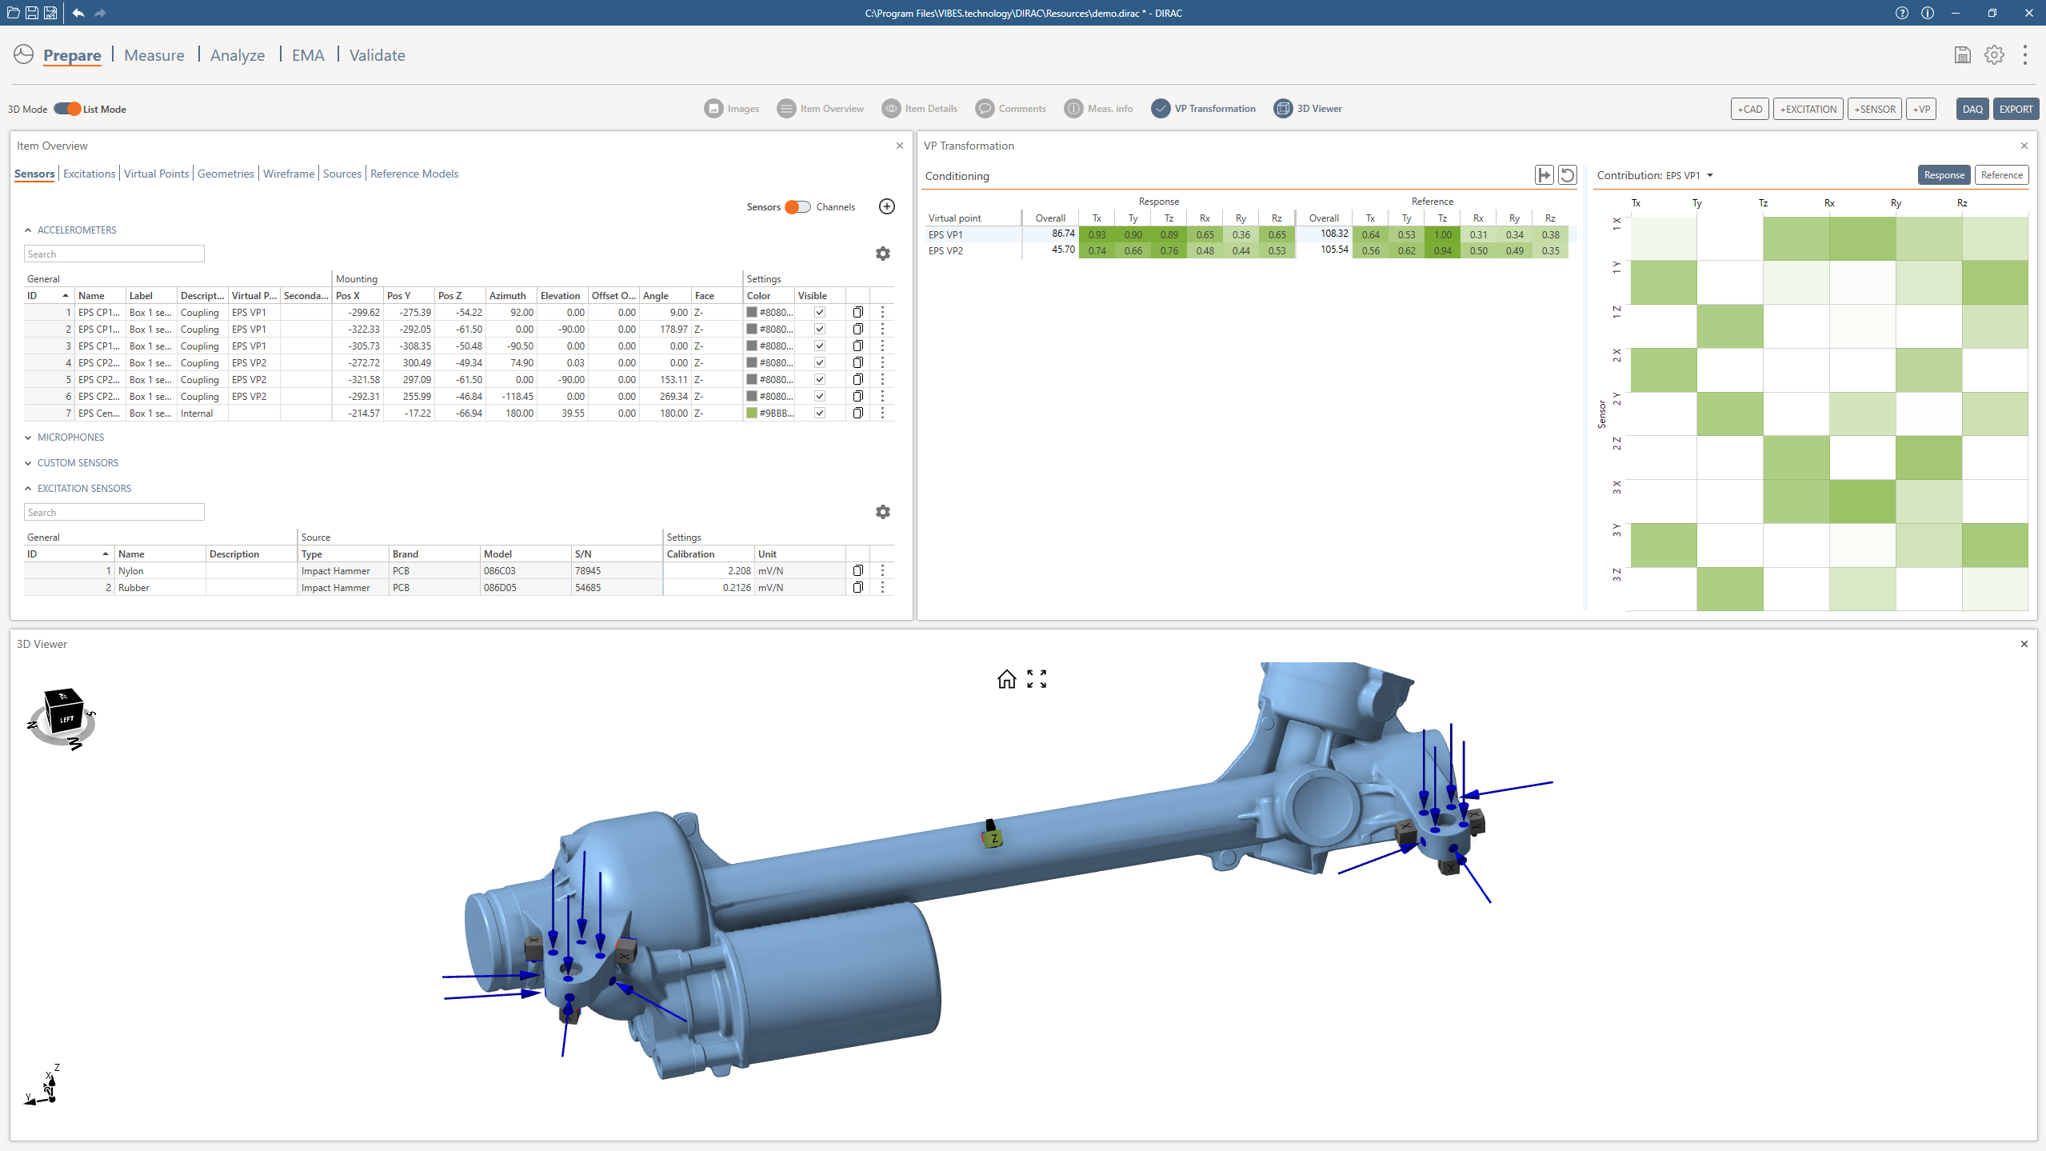The image size is (2046, 1151).
Task: Click the undo arrow in title bar
Action: point(78,13)
